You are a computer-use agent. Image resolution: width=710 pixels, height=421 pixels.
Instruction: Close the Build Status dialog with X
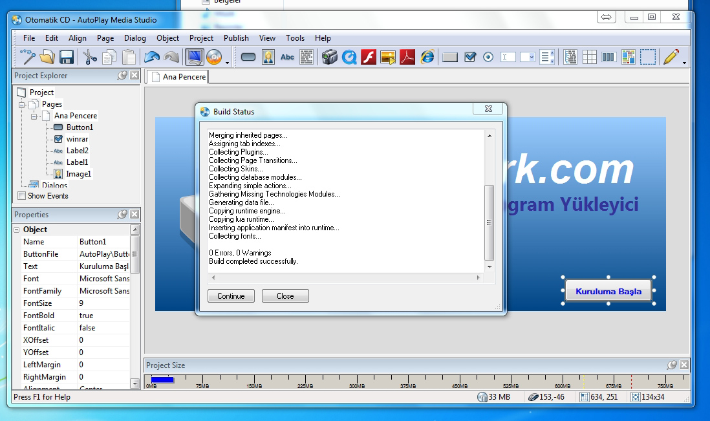(x=489, y=109)
